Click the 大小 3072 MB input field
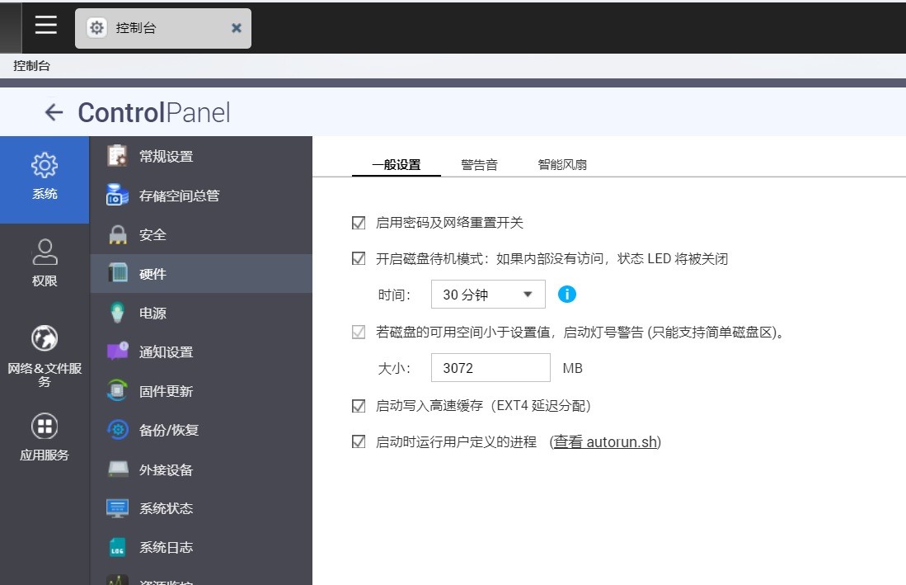Viewport: 906px width, 585px height. (491, 368)
